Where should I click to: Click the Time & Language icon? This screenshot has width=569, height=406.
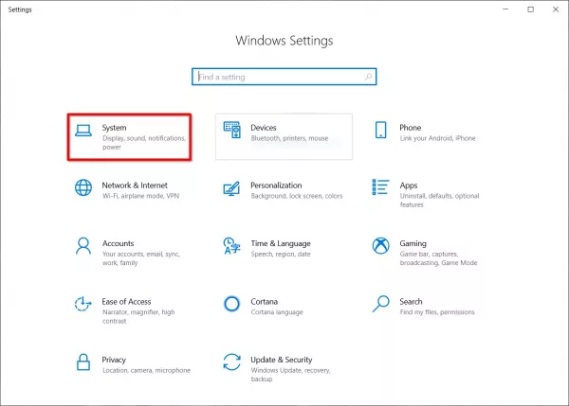(232, 246)
